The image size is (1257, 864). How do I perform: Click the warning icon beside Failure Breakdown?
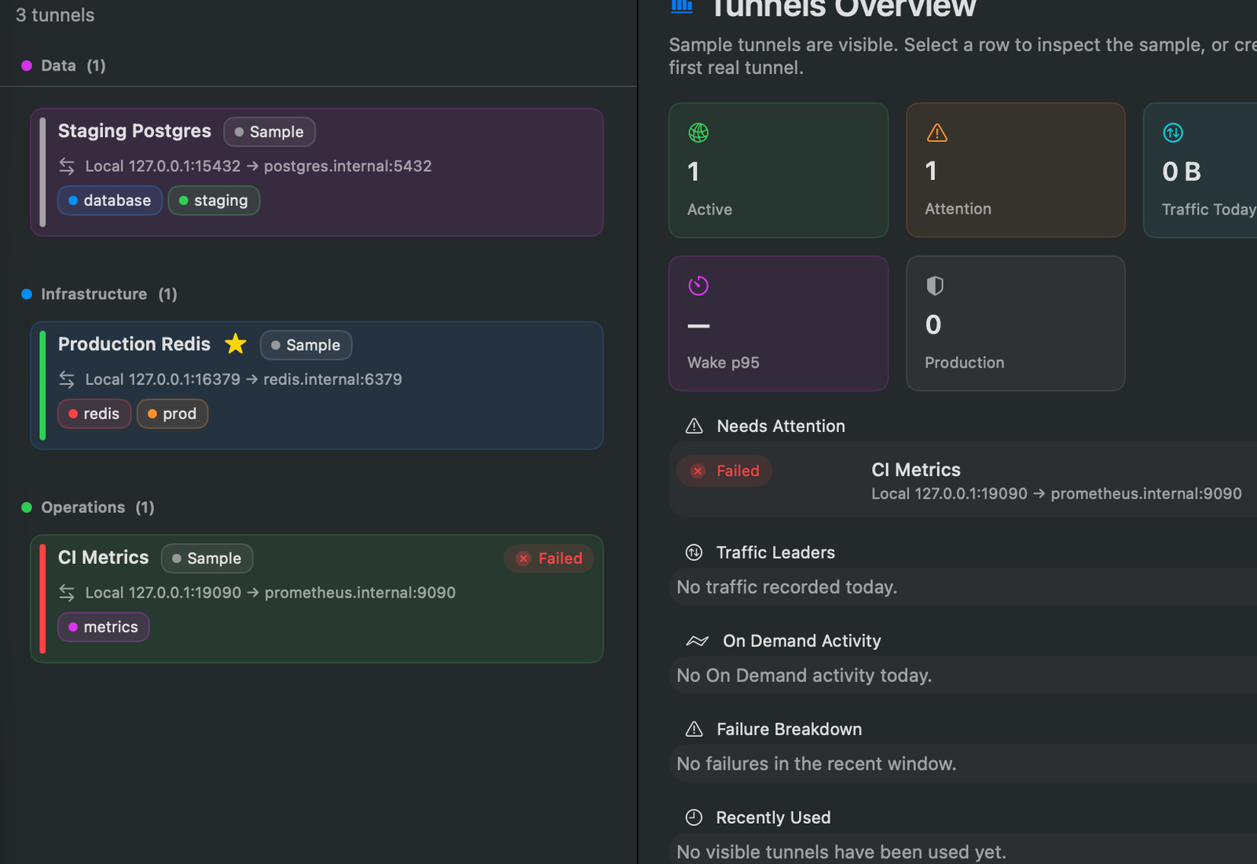pos(694,729)
